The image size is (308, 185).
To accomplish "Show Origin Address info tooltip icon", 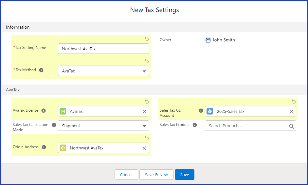I will [44, 147].
